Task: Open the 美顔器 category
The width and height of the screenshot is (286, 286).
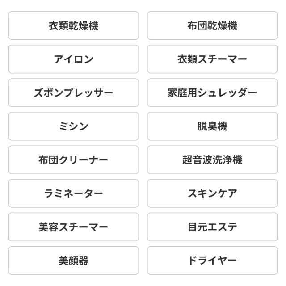Action: (x=73, y=261)
